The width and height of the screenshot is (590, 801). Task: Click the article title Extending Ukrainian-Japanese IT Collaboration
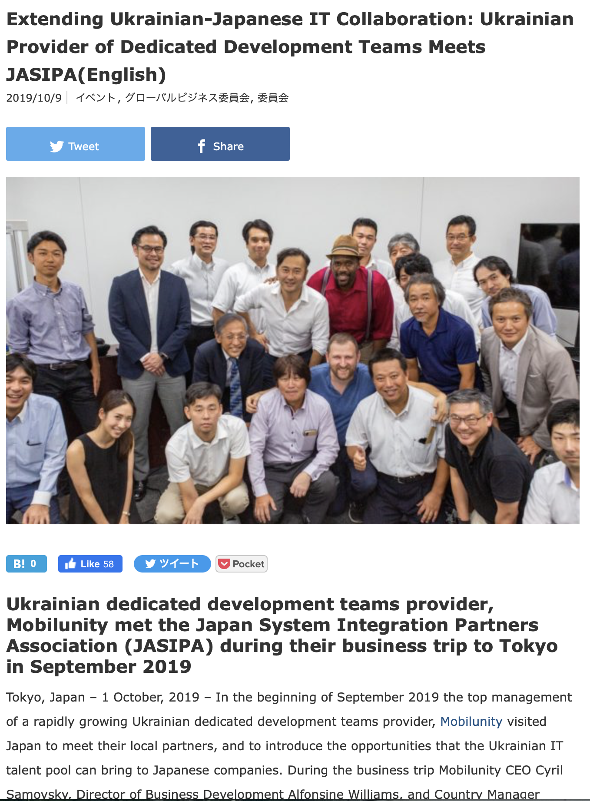[x=290, y=47]
